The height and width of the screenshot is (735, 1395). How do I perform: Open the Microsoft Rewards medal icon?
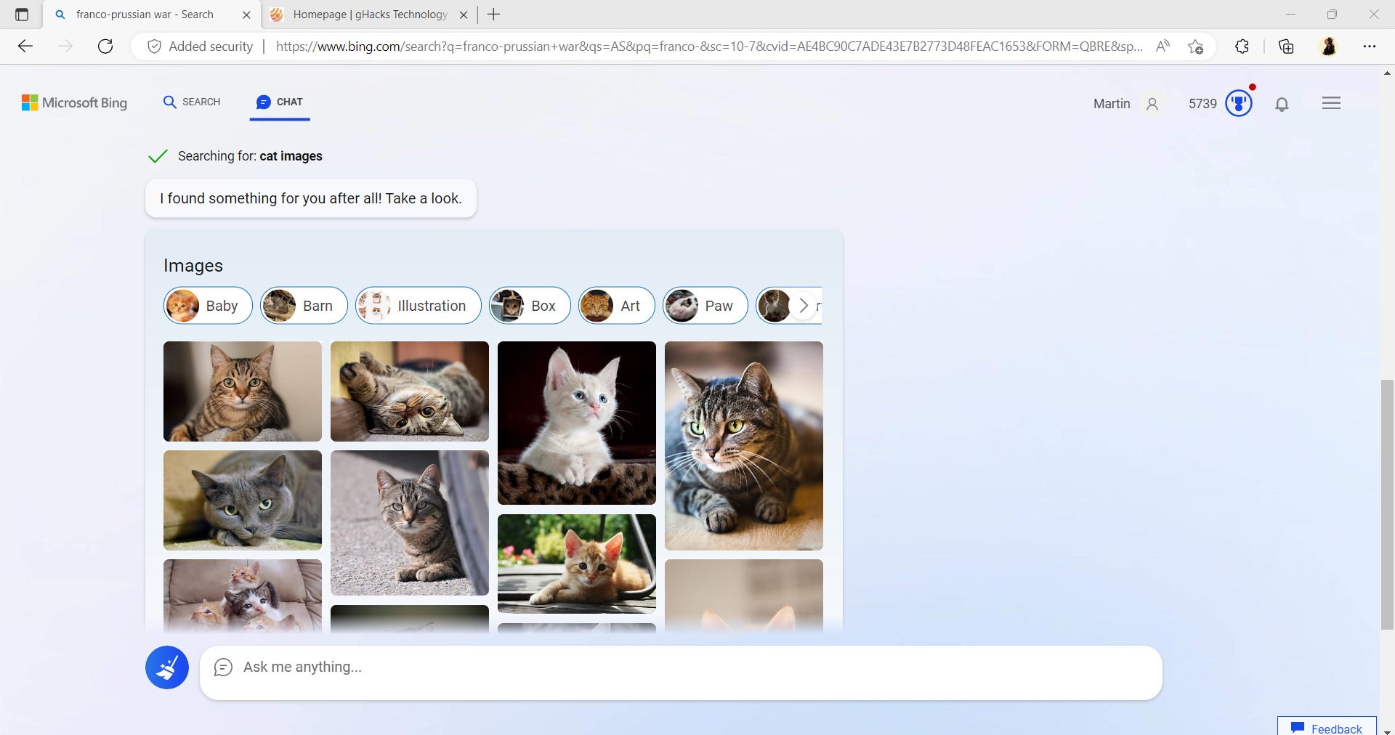[x=1237, y=103]
